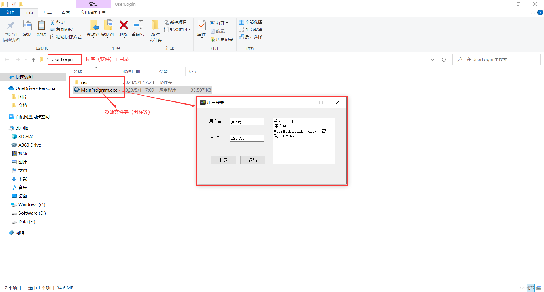This screenshot has width=544, height=292.
Task: Open History (历史记录)
Action: coord(222,40)
